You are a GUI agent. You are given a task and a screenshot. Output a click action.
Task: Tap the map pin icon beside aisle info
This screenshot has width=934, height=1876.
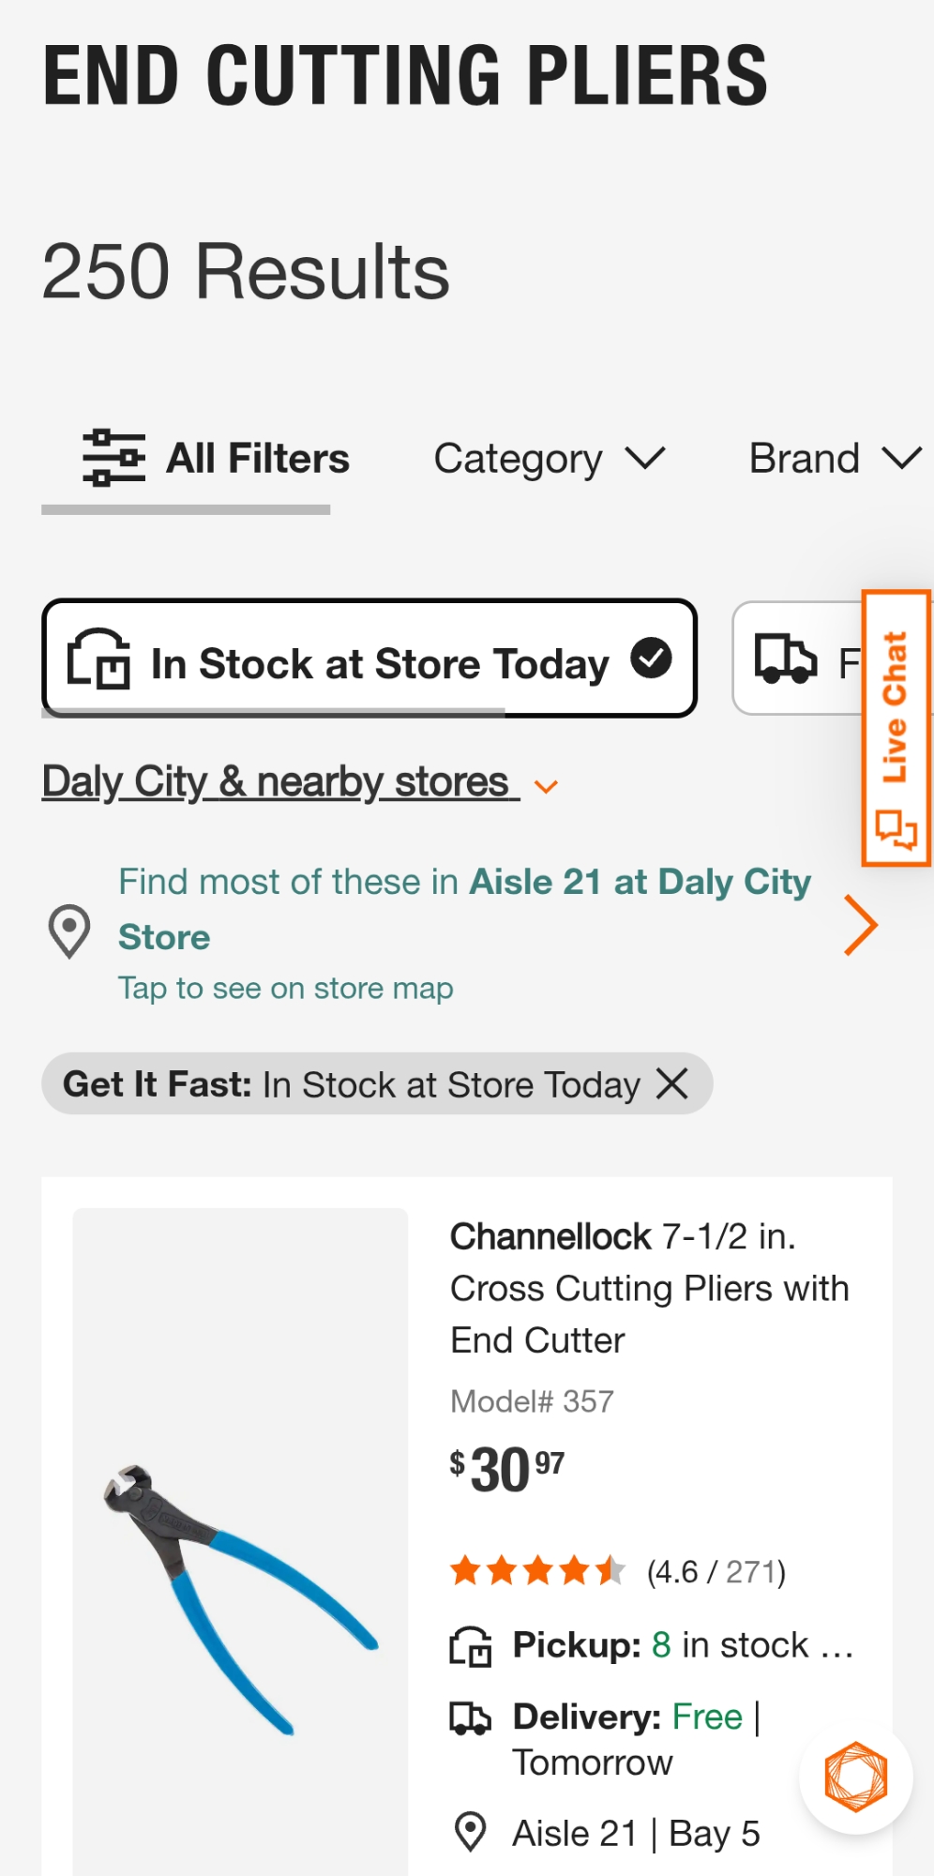[69, 930]
